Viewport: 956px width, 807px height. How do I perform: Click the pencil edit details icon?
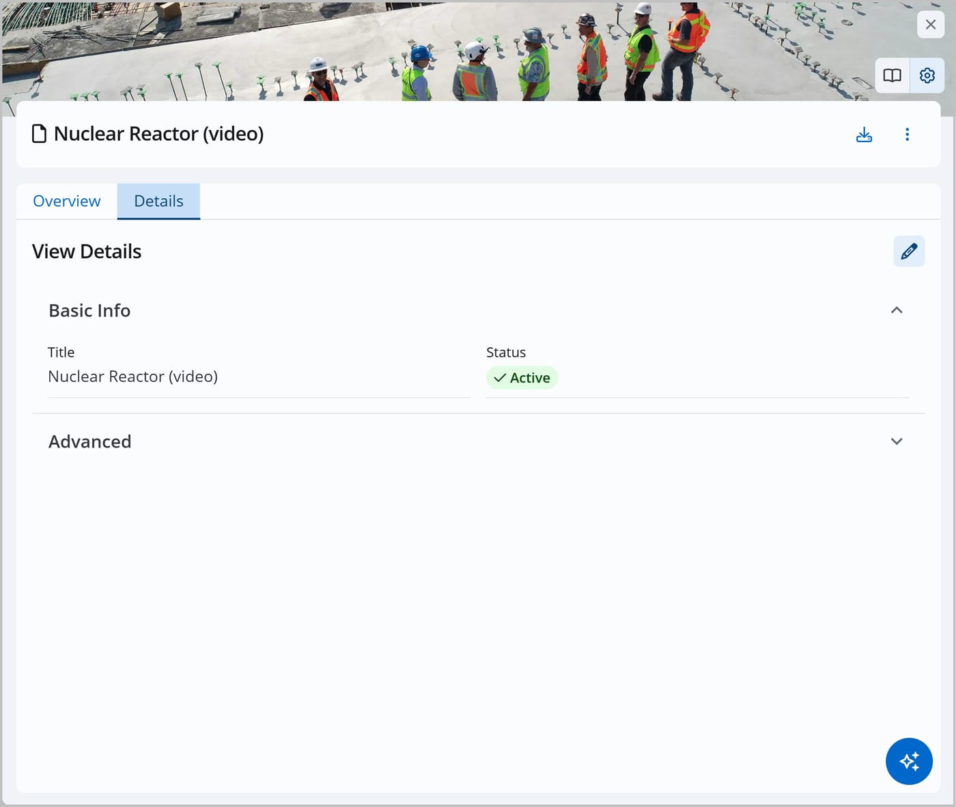coord(909,251)
